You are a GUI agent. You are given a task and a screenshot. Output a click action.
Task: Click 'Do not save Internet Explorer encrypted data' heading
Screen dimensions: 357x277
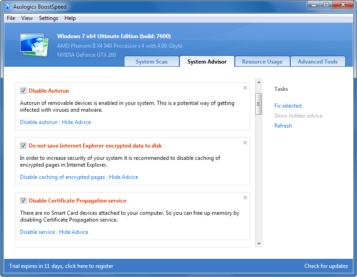pos(95,146)
